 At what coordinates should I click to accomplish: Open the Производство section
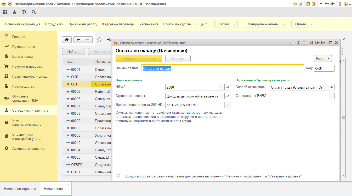(x=28, y=86)
